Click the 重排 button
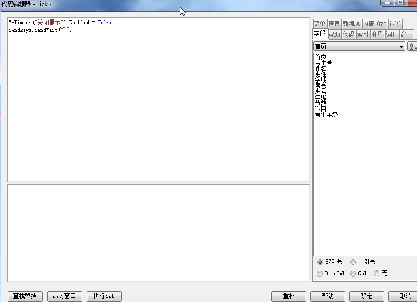The height and width of the screenshot is (302, 417). click(x=289, y=296)
